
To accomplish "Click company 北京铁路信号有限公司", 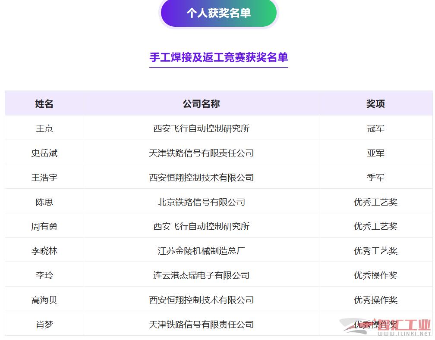I will tap(201, 202).
